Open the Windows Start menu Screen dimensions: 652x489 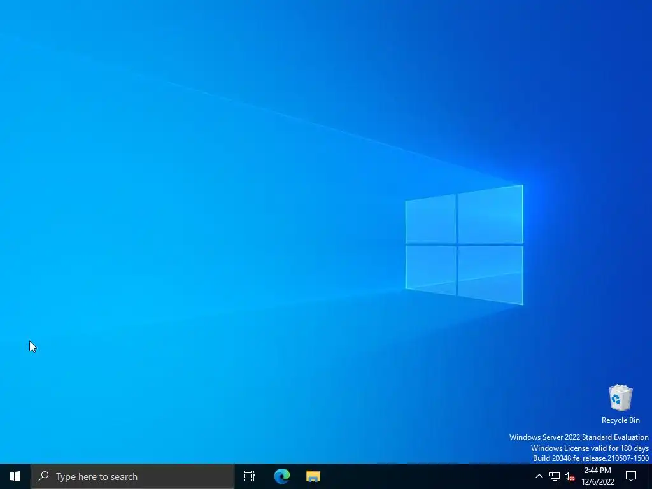[15, 476]
